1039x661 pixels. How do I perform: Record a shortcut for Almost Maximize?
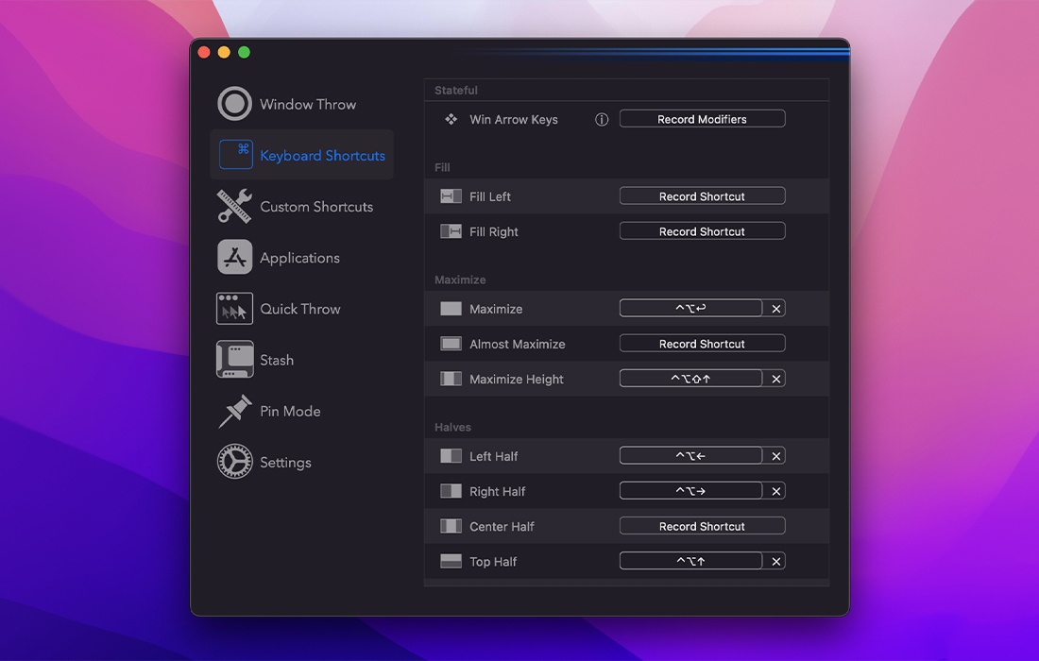click(x=703, y=344)
